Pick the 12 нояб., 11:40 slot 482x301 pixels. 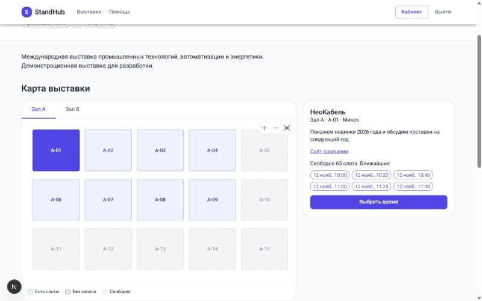click(413, 187)
